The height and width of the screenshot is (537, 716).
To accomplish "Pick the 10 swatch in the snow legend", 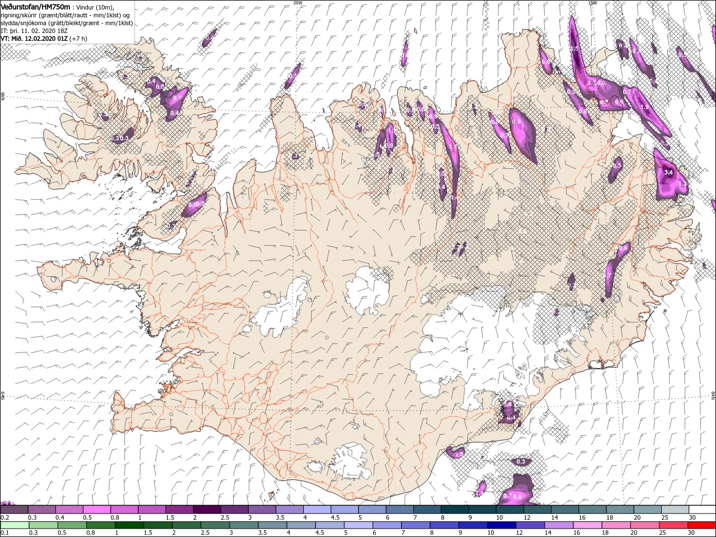I will pyautogui.click(x=510, y=509).
